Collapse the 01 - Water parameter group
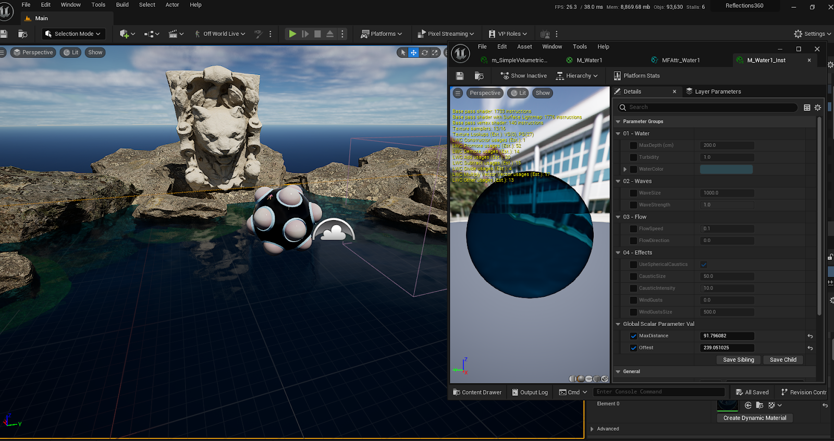The width and height of the screenshot is (834, 441). click(x=618, y=134)
